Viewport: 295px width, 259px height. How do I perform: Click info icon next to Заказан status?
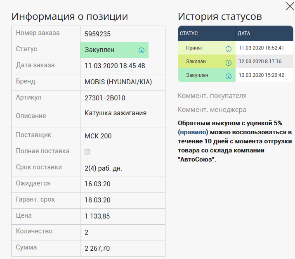tap(229, 63)
